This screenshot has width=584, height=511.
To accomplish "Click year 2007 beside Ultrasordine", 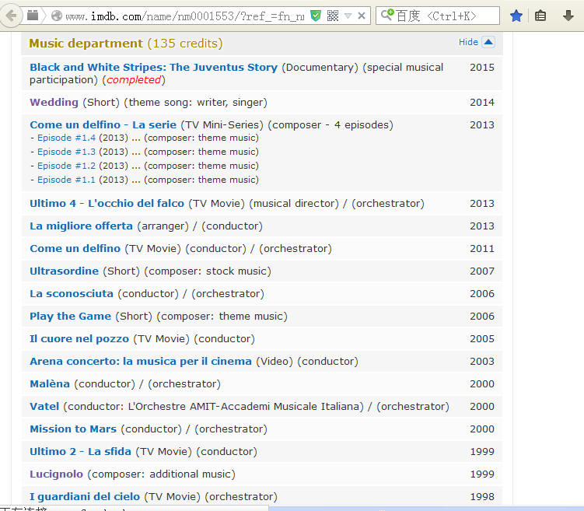I will [x=482, y=271].
